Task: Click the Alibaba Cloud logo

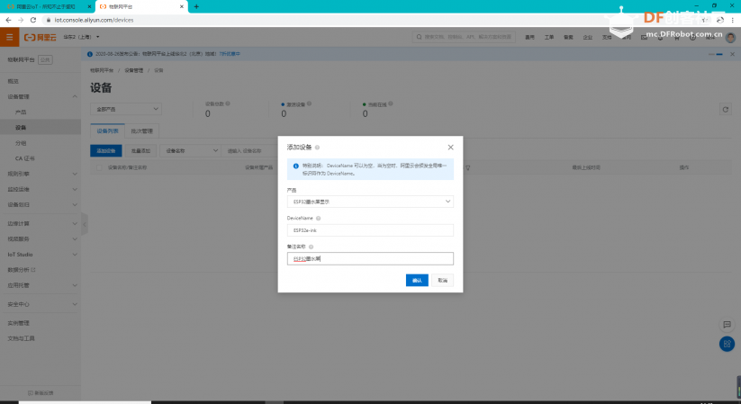Action: [41, 37]
